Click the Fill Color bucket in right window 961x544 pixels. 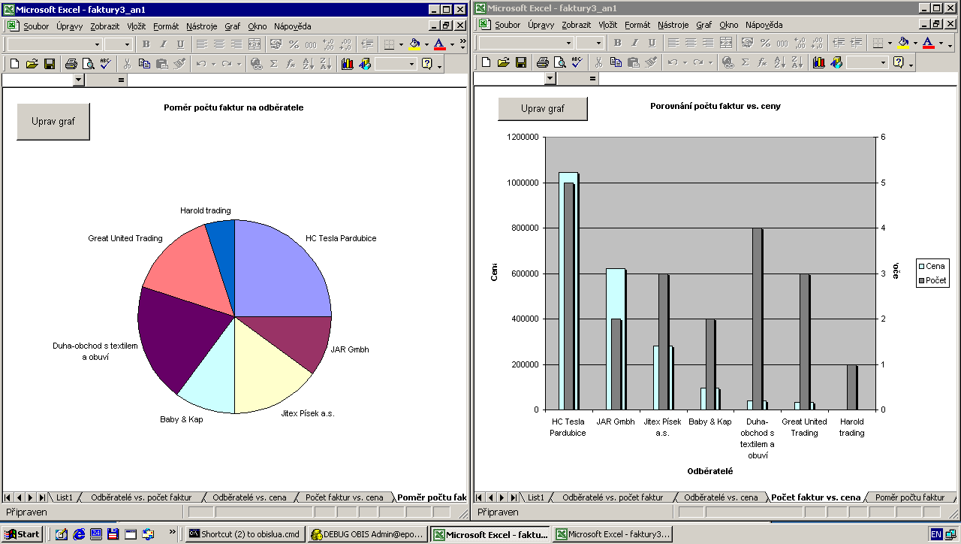(903, 44)
